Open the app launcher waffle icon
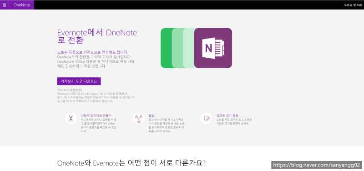 click(5, 5)
